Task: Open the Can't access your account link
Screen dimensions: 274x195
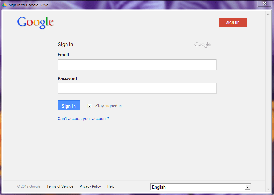Action: tap(83, 119)
